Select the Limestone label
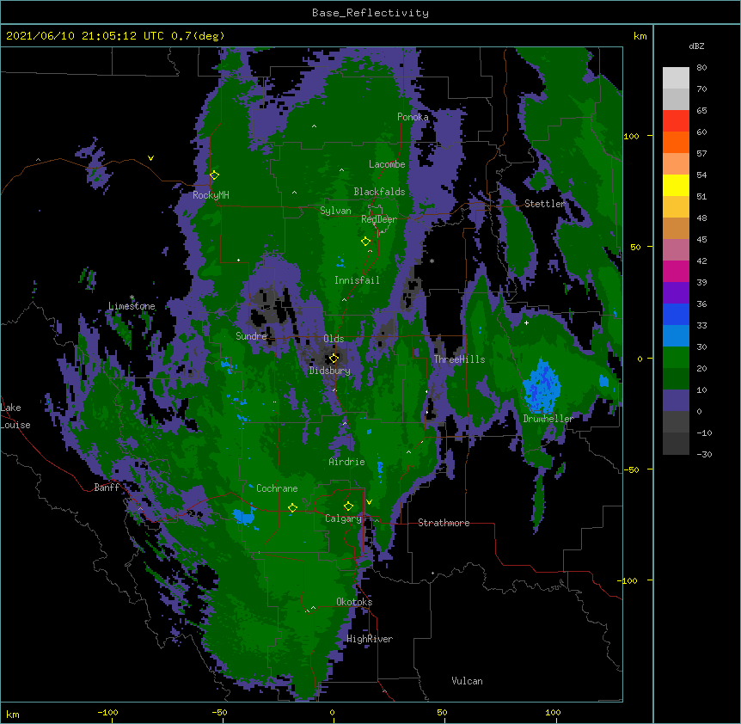The image size is (741, 724). [132, 306]
